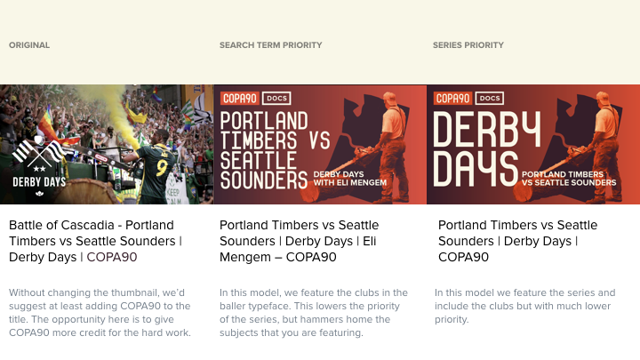Image resolution: width=640 pixels, height=360 pixels.
Task: Click the description about the baller typeface
Action: [x=314, y=313]
